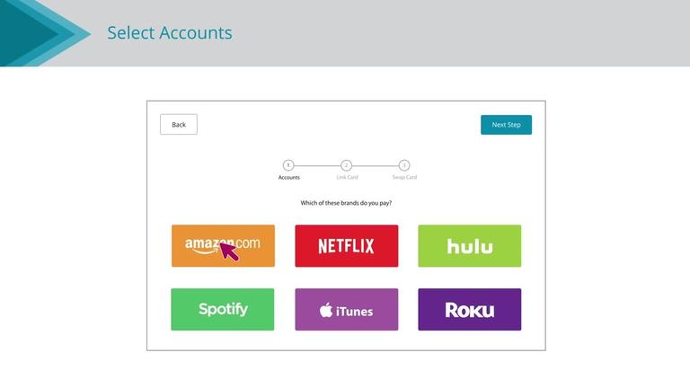
Task: Choose the purple iTunes tile
Action: (346, 309)
